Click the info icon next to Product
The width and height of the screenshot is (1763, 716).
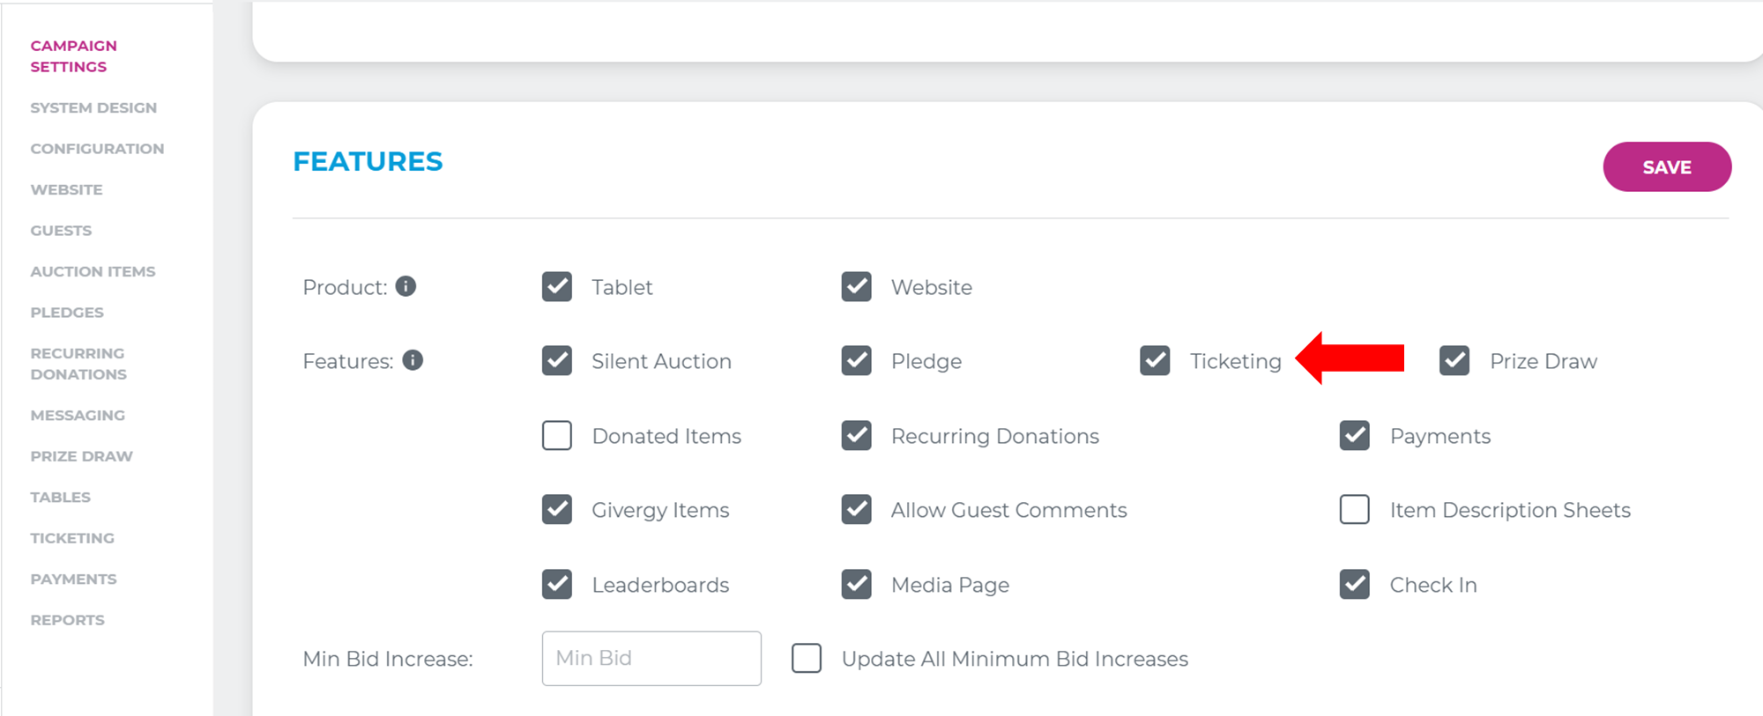tap(406, 286)
